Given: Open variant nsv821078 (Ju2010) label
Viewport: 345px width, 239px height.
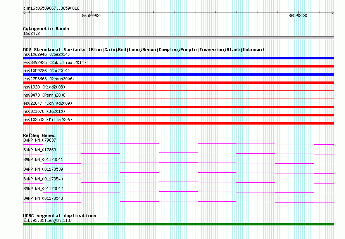Looking at the screenshot, I should (x=44, y=111).
